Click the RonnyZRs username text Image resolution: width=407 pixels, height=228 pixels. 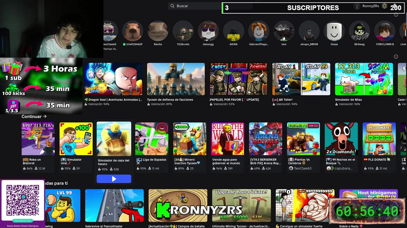370,6
